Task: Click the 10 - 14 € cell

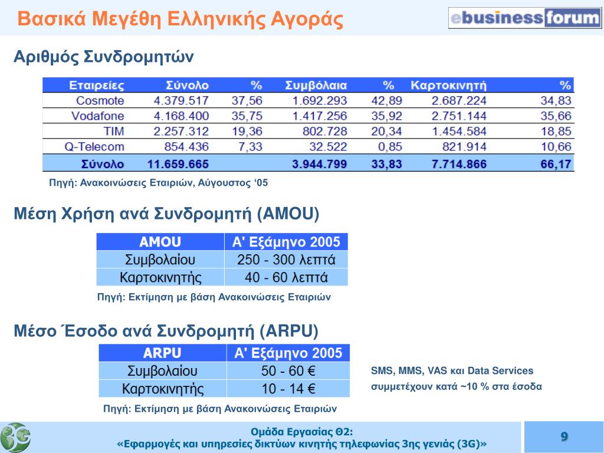Action: [288, 389]
